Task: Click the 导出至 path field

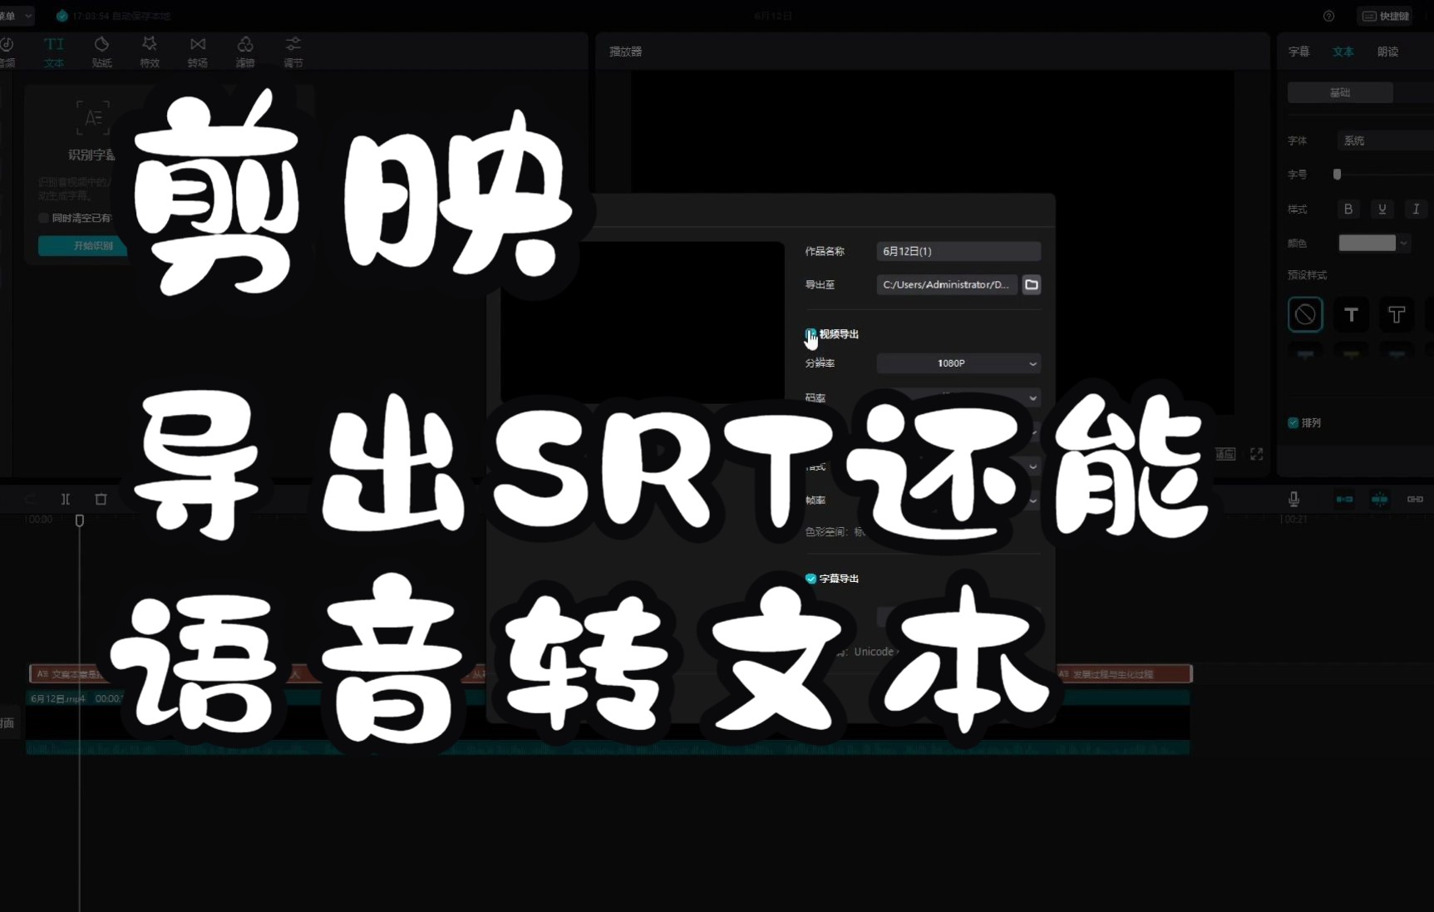Action: pyautogui.click(x=947, y=284)
